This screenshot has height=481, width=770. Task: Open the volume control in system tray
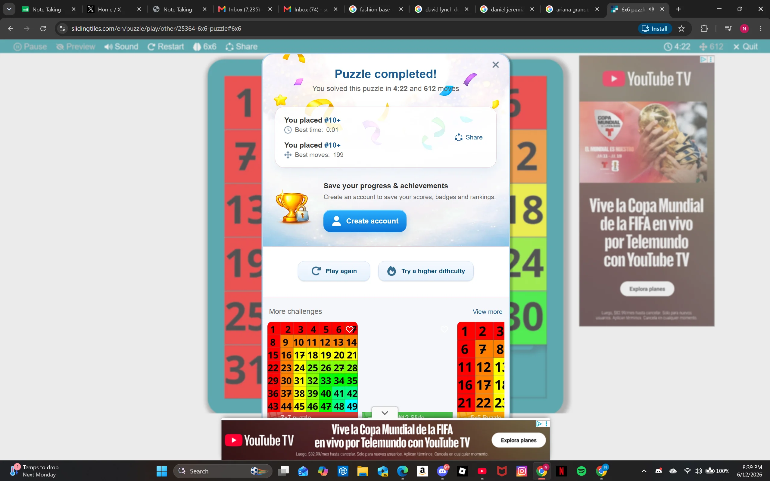tap(698, 471)
